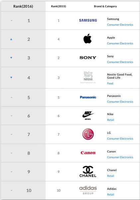Screen dimensions: 140x200
Task: Click the Rank(2015) column header
Action: [59, 6]
